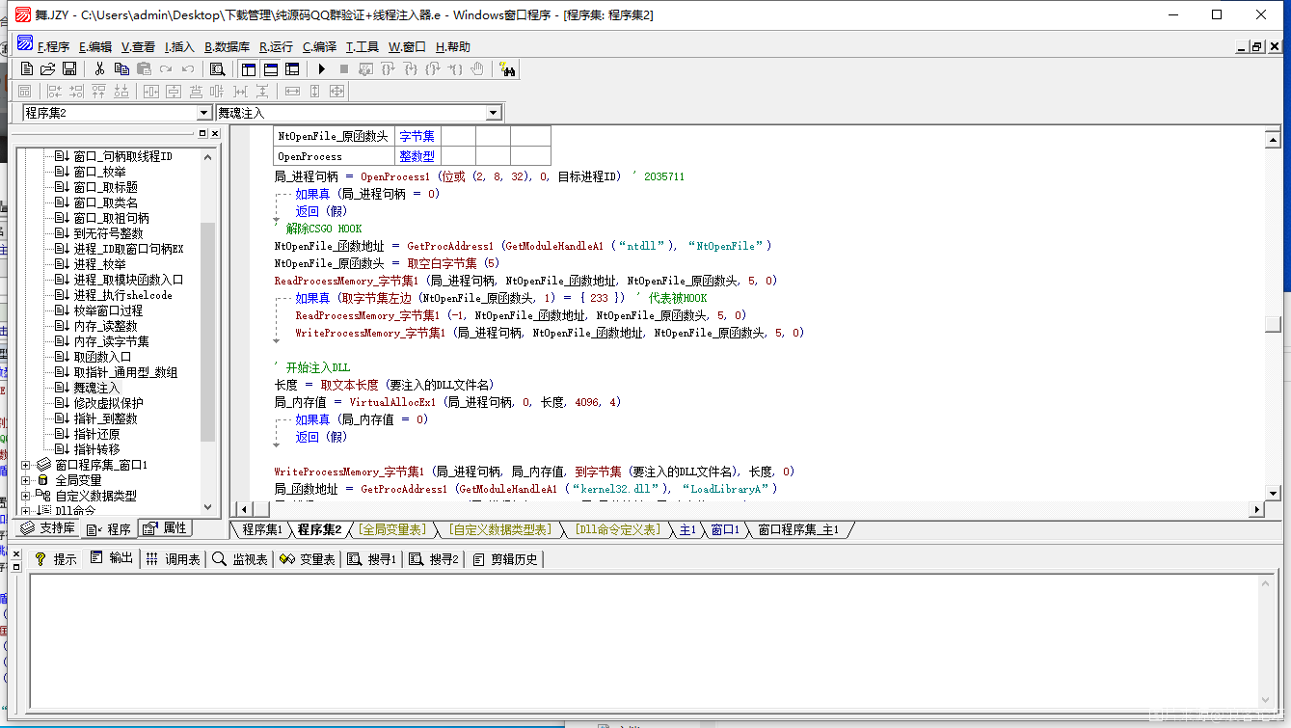Switch to the 支持库 panel tab
Image resolution: width=1291 pixels, height=728 pixels.
point(47,528)
